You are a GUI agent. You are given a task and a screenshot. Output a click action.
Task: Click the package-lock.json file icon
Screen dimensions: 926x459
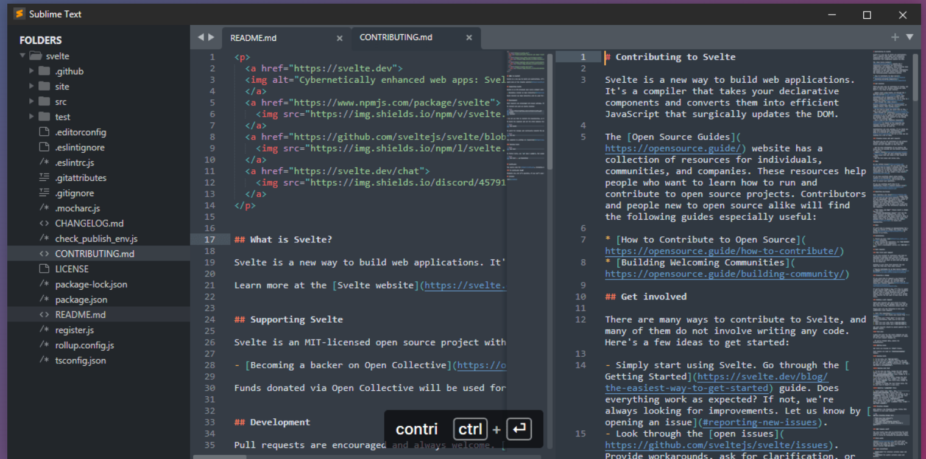(44, 284)
